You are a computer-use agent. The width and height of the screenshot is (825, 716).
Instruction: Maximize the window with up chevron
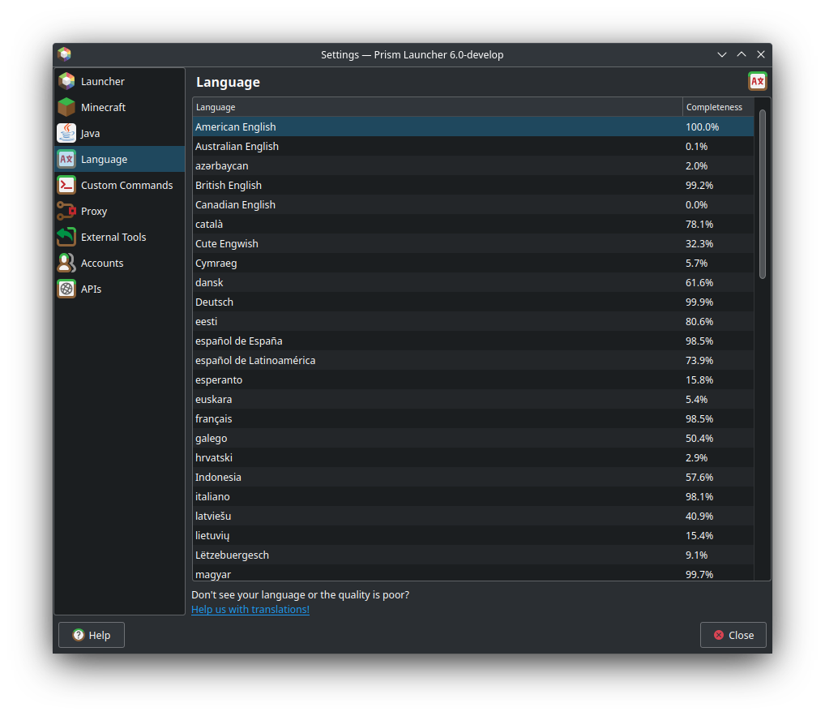pyautogui.click(x=742, y=54)
